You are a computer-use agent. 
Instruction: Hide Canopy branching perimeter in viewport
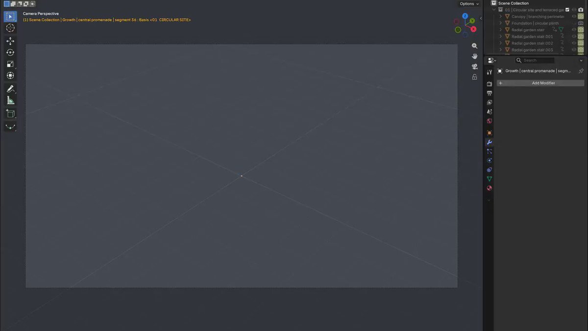point(574,17)
